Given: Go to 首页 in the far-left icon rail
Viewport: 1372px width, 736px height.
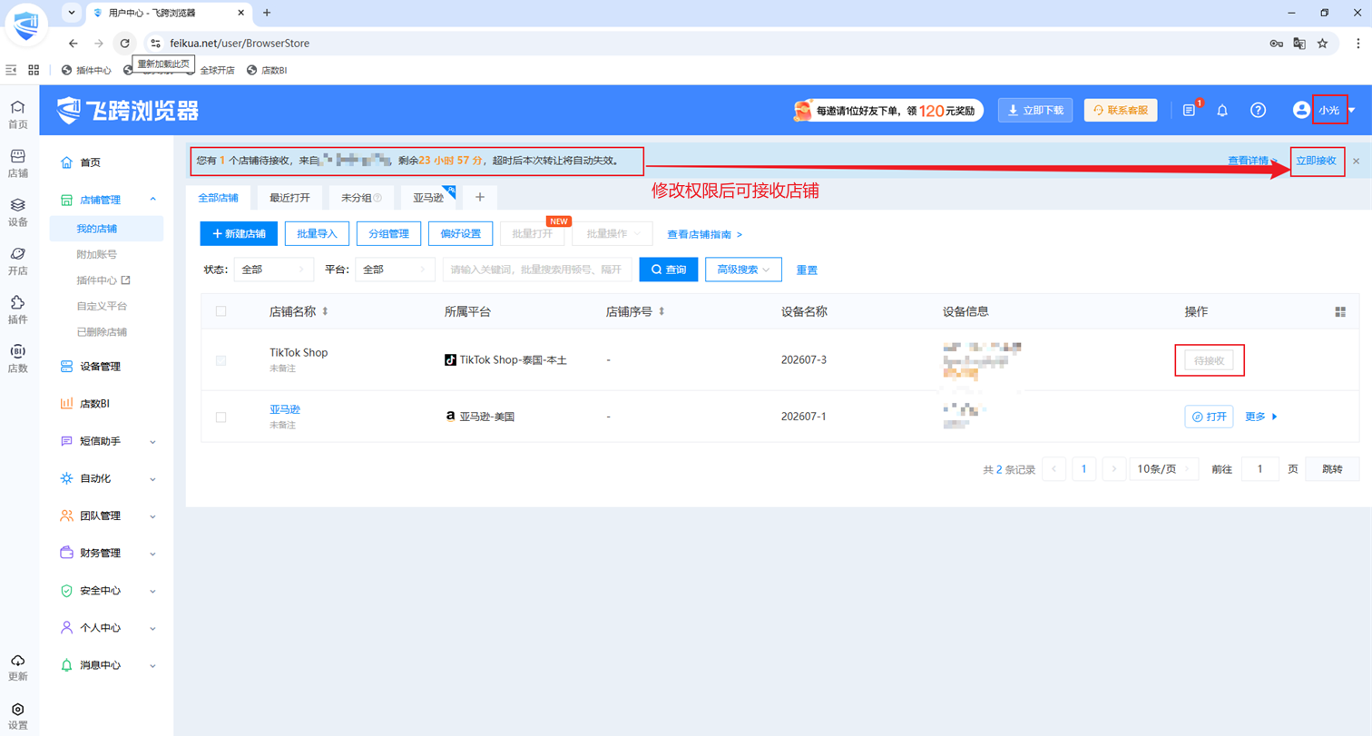Looking at the screenshot, I should pos(18,115).
